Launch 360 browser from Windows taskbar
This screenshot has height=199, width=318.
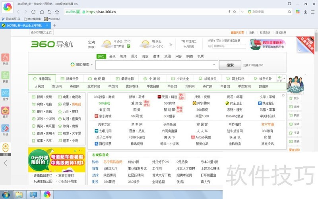coord(47,195)
